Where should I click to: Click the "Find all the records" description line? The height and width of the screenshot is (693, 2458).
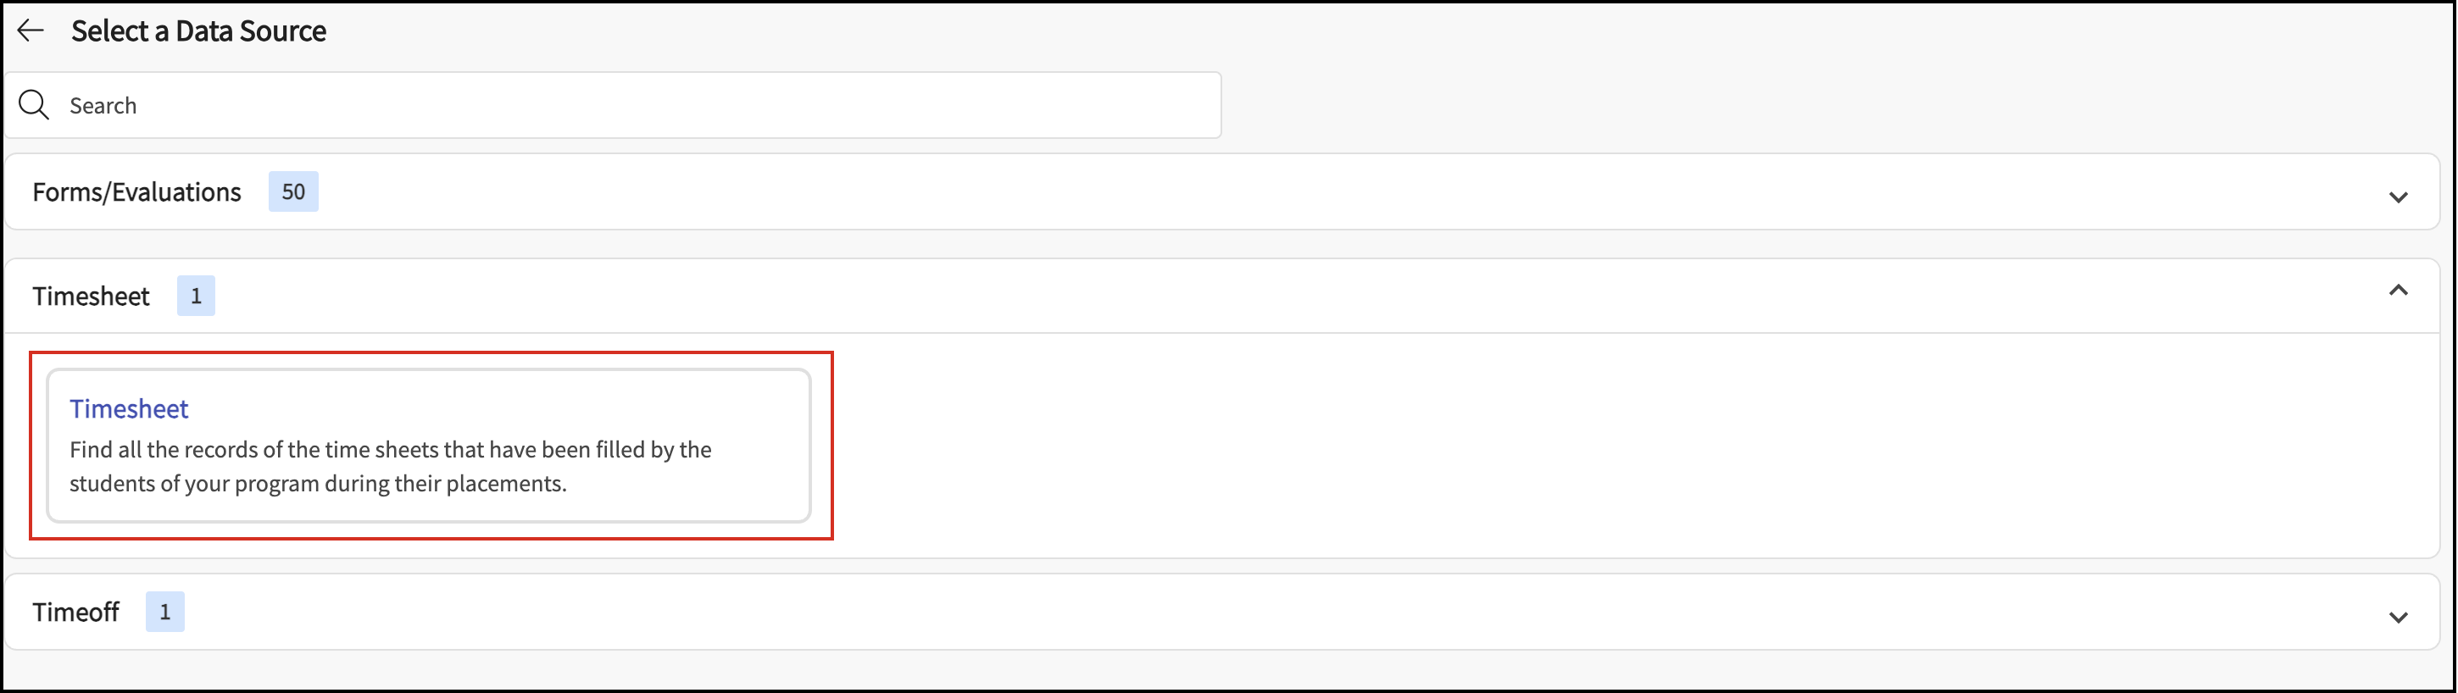tap(390, 450)
